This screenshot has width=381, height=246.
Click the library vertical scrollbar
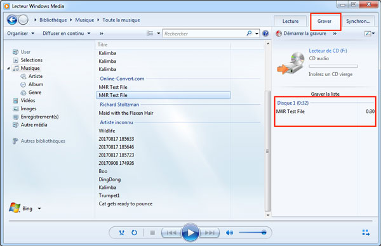(x=268, y=151)
